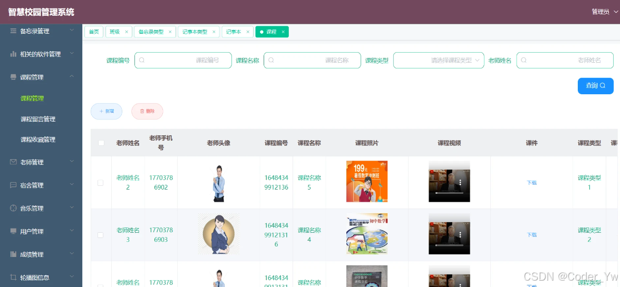
Task: Click 老师姓名3 female teacher avatar
Action: [219, 234]
